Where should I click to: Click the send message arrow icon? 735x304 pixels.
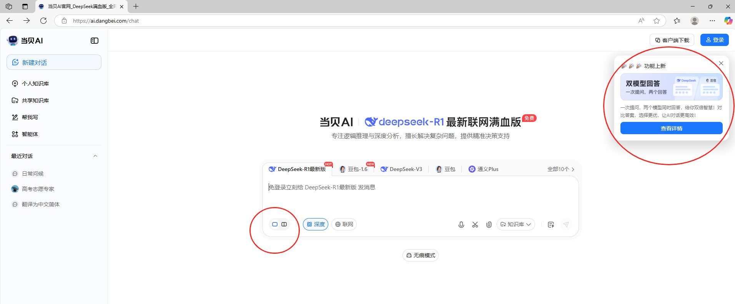566,225
